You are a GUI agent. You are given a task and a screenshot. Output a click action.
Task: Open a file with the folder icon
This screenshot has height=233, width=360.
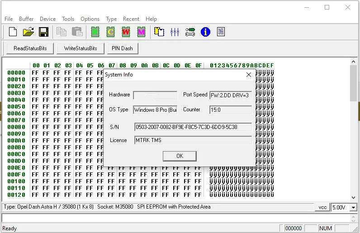coord(28,32)
